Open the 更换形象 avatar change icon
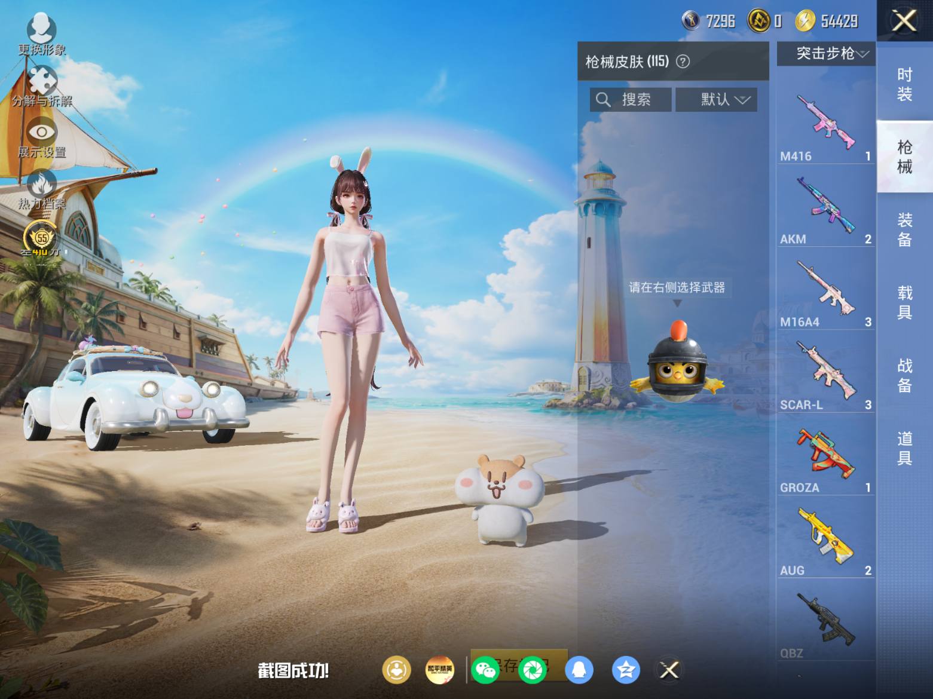933x699 pixels. 41,35
